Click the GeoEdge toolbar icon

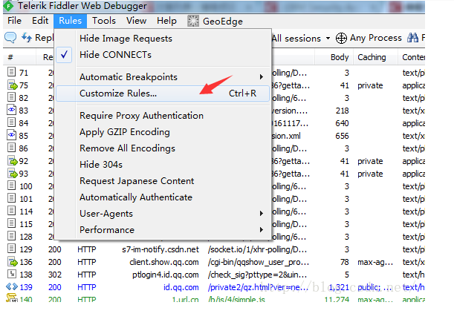[193, 21]
